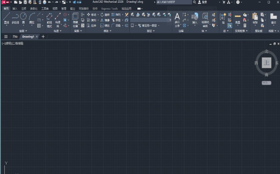The image size is (280, 174).
Task: Click the 检测和转换 tool
Action: pyautogui.click(x=205, y=20)
